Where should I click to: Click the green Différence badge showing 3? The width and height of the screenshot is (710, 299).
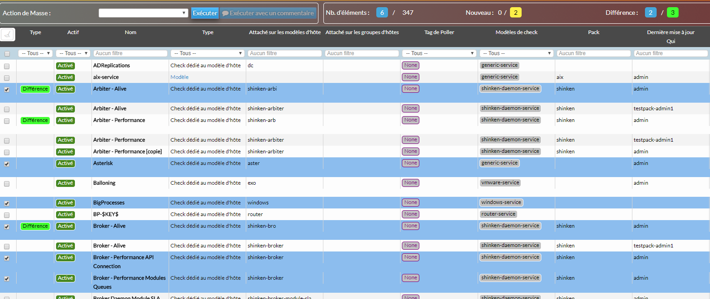(x=672, y=13)
